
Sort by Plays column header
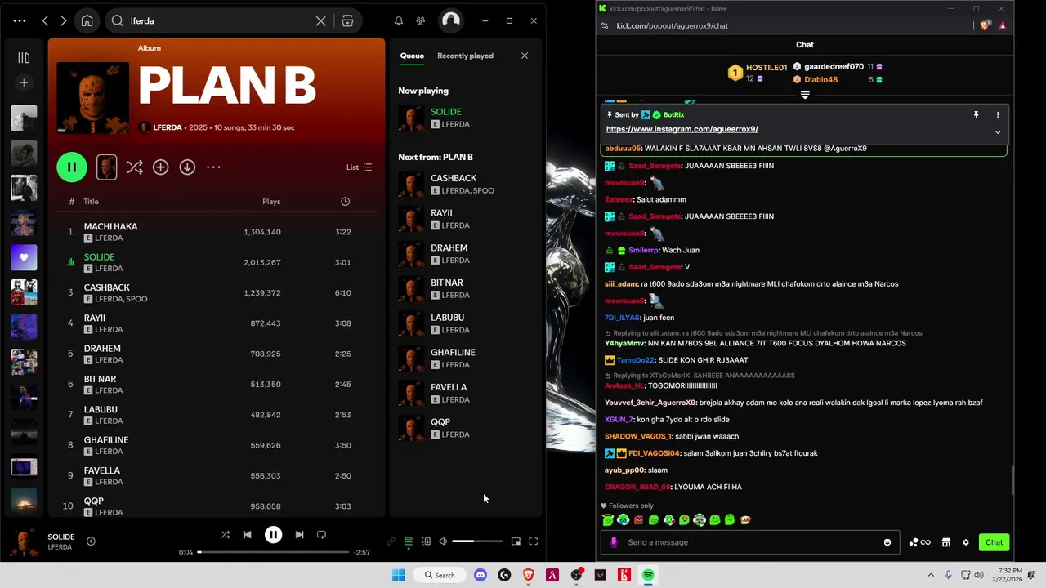(x=271, y=202)
